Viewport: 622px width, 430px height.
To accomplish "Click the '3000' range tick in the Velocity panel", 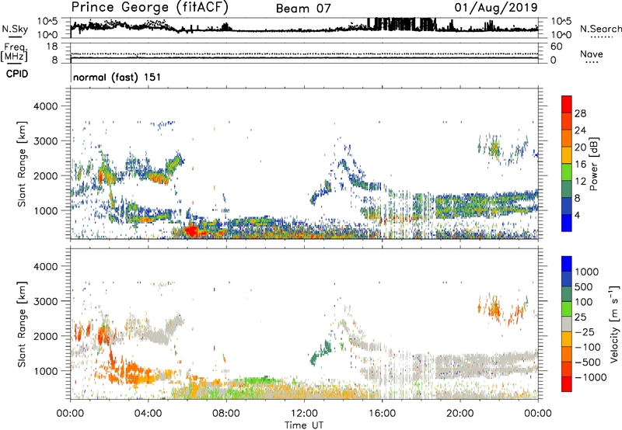I will pyautogui.click(x=45, y=301).
